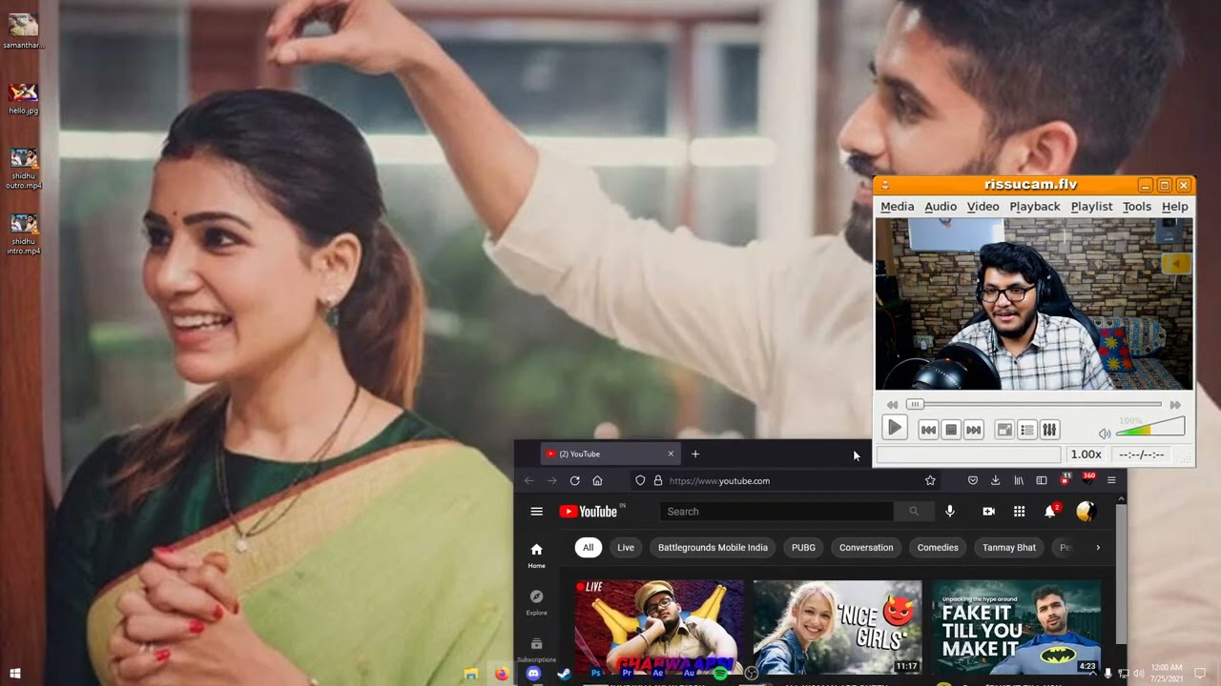Image resolution: width=1221 pixels, height=686 pixels.
Task: Mute audio via VLC speaker icon
Action: click(1105, 434)
